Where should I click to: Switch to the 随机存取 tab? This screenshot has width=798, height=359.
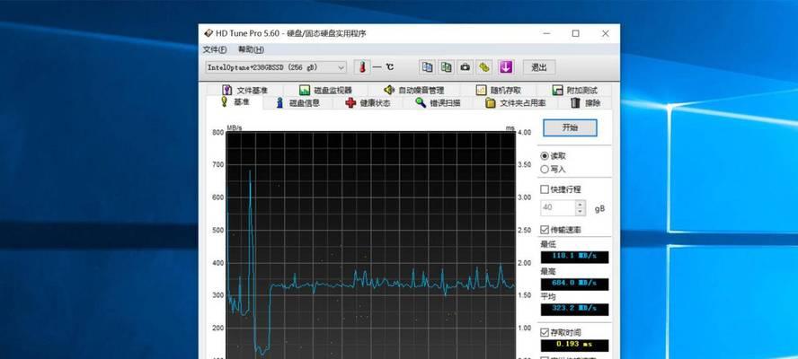tap(498, 90)
